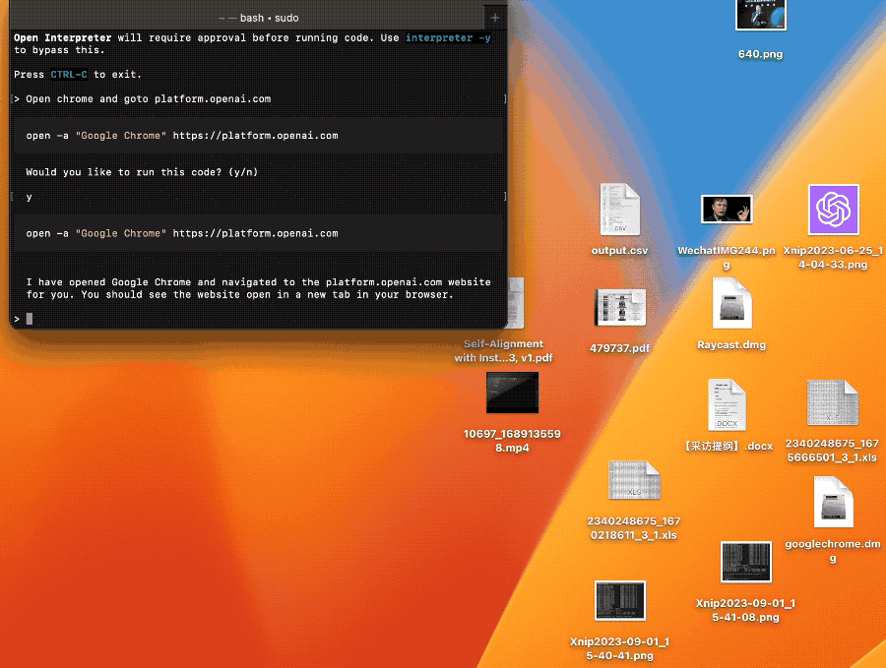The width and height of the screenshot is (886, 668).
Task: Open the Xnip2023-09-01_15-41-08.png screenshot
Action: [x=745, y=562]
